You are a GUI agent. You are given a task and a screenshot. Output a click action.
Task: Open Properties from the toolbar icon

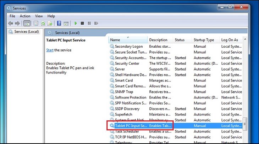pyautogui.click(x=36, y=23)
